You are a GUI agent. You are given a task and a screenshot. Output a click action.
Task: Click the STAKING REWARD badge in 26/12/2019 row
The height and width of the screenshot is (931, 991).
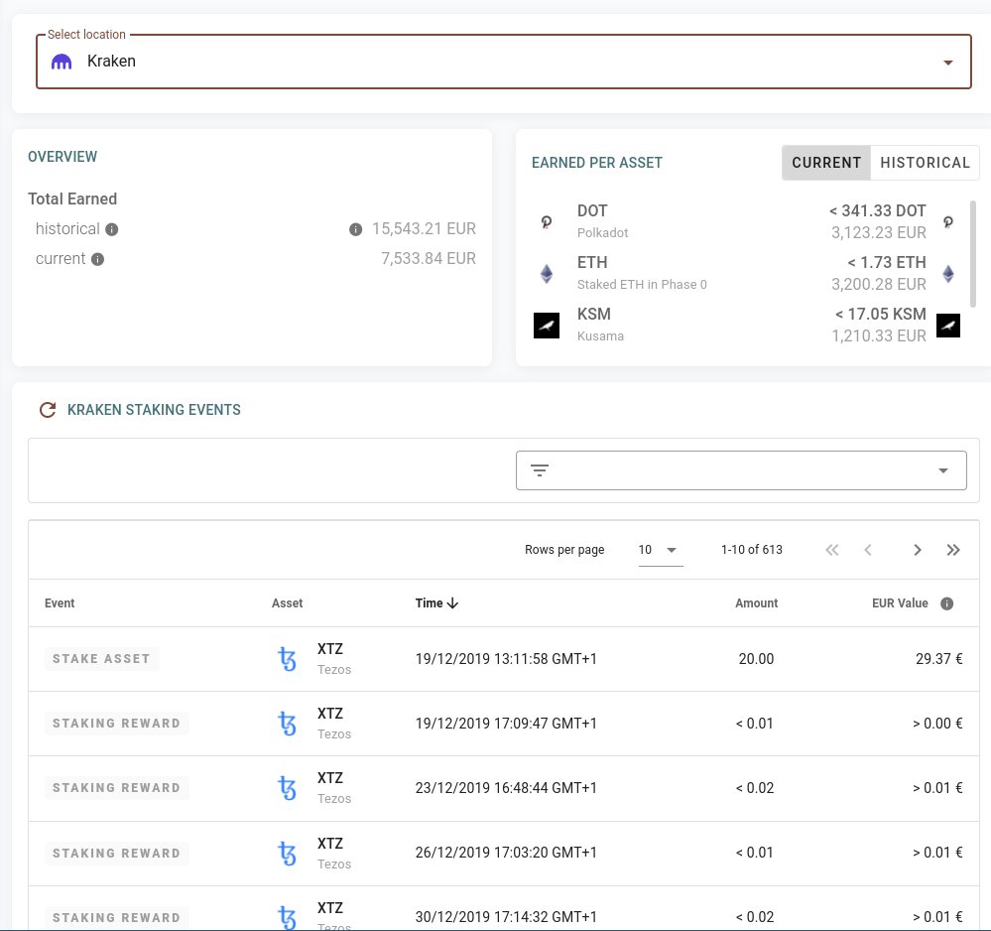click(x=116, y=854)
